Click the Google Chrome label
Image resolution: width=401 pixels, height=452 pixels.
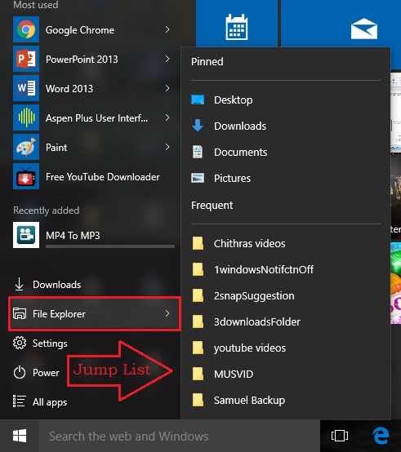pyautogui.click(x=80, y=30)
